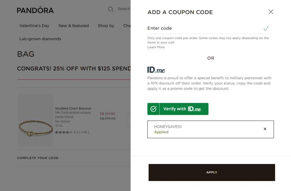Image resolution: width=291 pixels, height=191 pixels.
Task: Click the ID.me logo
Action: 156,70
